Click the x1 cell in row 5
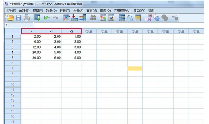The height and width of the screenshot is (124, 209). coord(51,58)
